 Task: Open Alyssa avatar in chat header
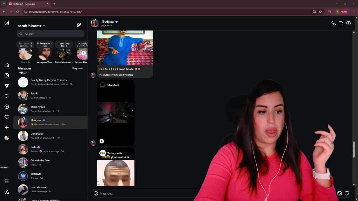[95, 23]
